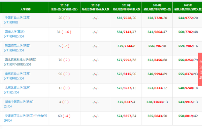This screenshot has width=202, height=129.
Task: Select the 565/6843/50 score cell
Action: pyautogui.click(x=157, y=116)
